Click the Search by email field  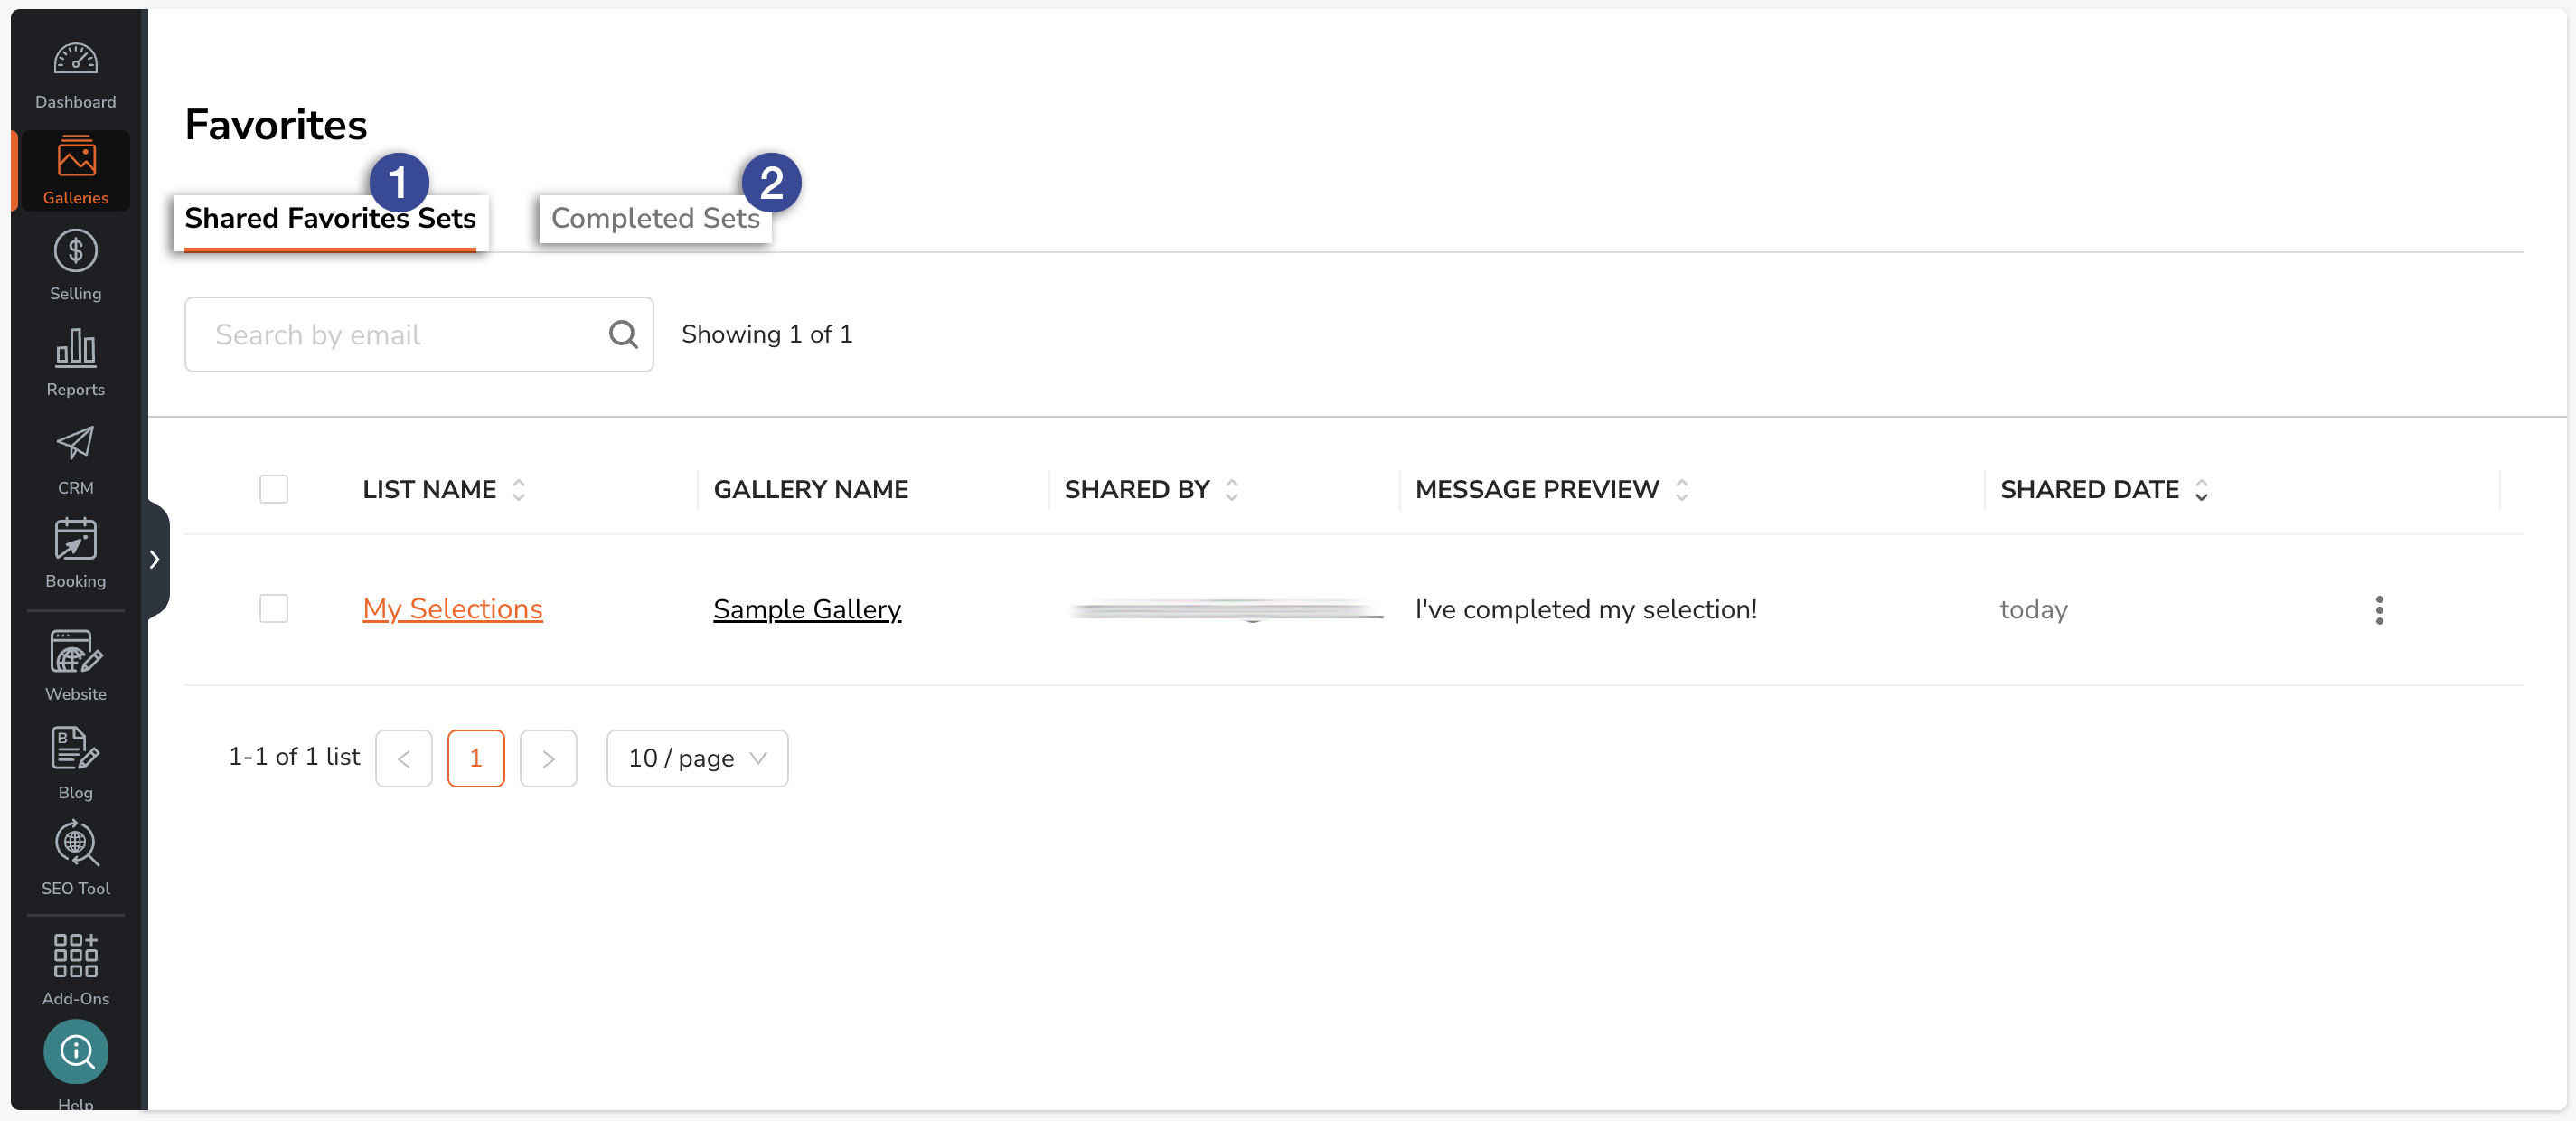pyautogui.click(x=400, y=334)
